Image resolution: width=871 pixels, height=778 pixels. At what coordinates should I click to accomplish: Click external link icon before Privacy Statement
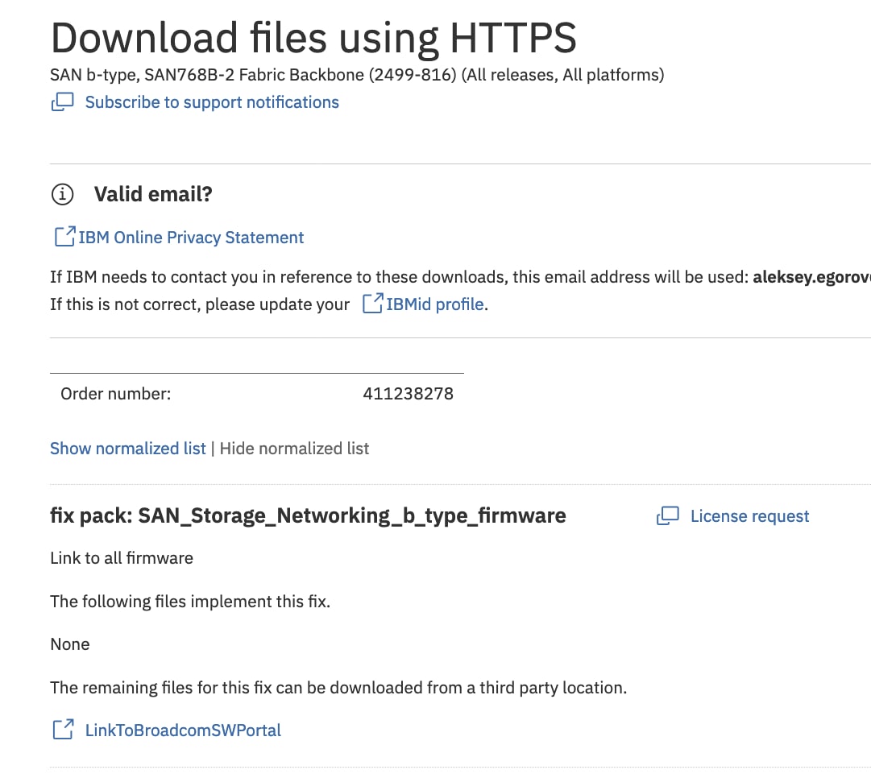click(x=65, y=236)
